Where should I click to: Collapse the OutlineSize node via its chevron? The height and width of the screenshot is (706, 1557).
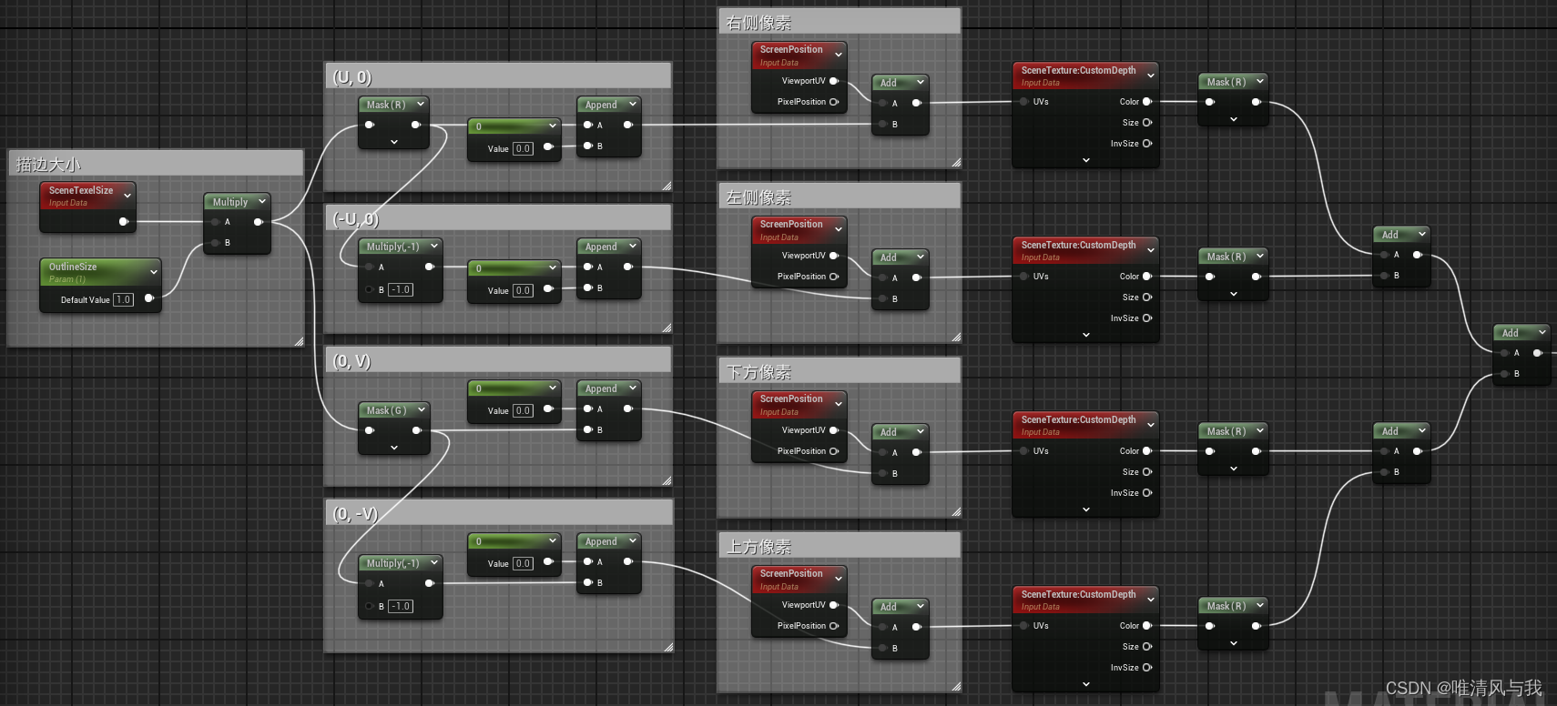[x=153, y=272]
